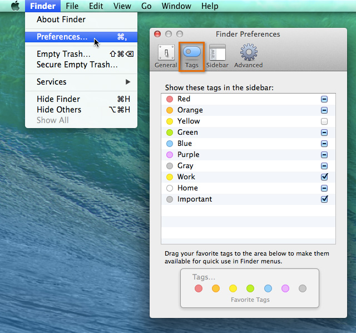Choose Secure Empty Trash… menu item
This screenshot has width=356, height=333.
[81, 65]
